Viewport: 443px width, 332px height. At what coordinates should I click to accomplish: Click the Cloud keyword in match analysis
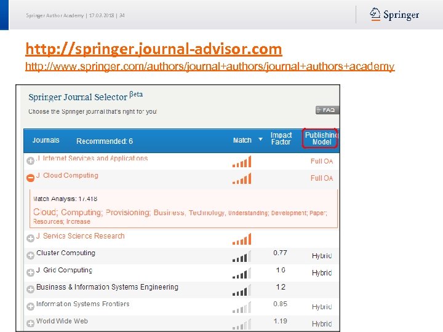click(x=46, y=212)
